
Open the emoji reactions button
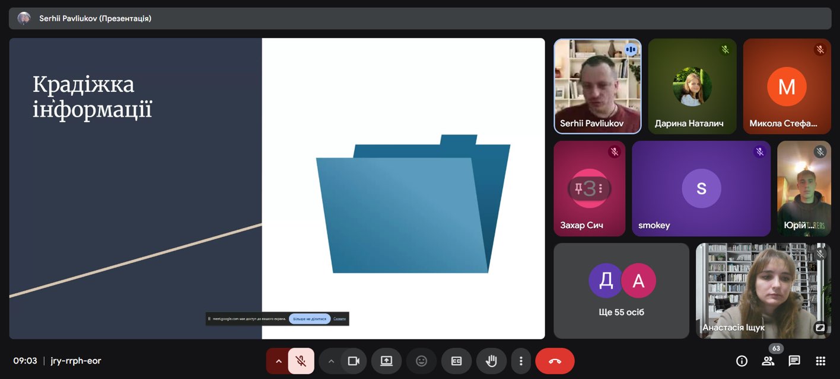[421, 361]
